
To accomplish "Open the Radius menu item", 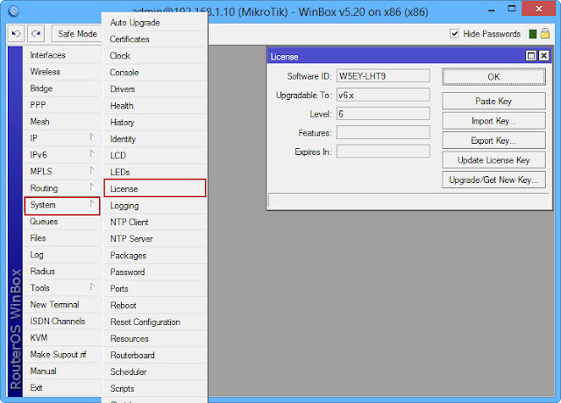I will point(62,272).
